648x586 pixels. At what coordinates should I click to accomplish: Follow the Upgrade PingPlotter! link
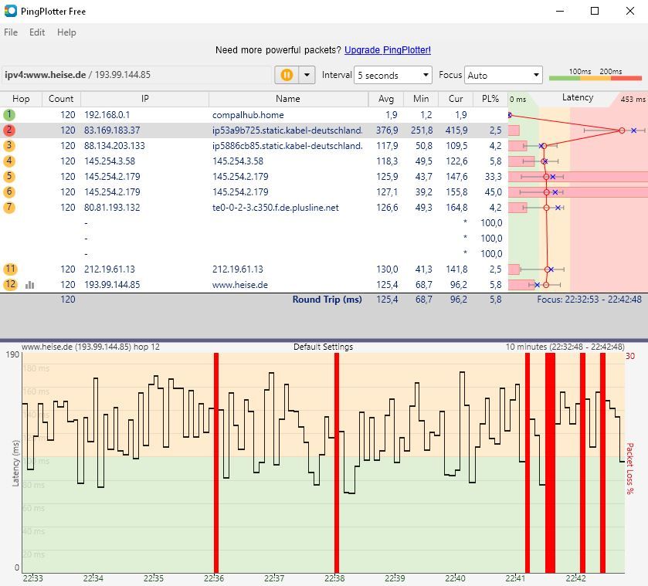pyautogui.click(x=387, y=50)
